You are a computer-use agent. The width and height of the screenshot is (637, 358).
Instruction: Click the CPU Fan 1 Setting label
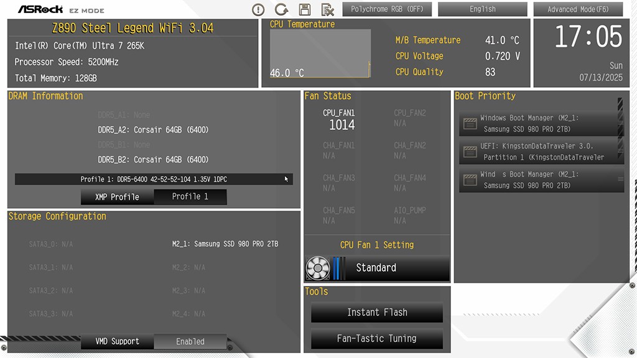click(377, 245)
